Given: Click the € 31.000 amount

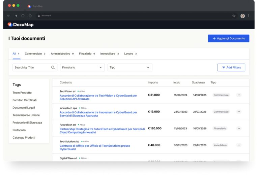Looking at the screenshot, I should point(154,95).
